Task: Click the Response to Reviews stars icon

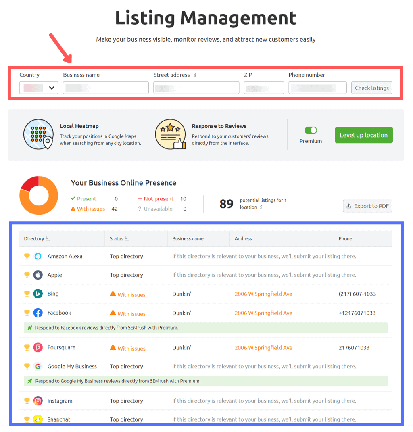Action: [x=170, y=134]
